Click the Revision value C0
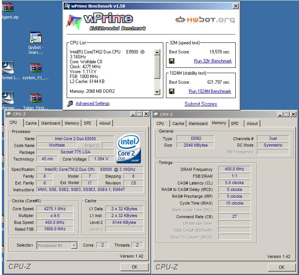The width and height of the screenshot is (299, 275). click(133, 183)
